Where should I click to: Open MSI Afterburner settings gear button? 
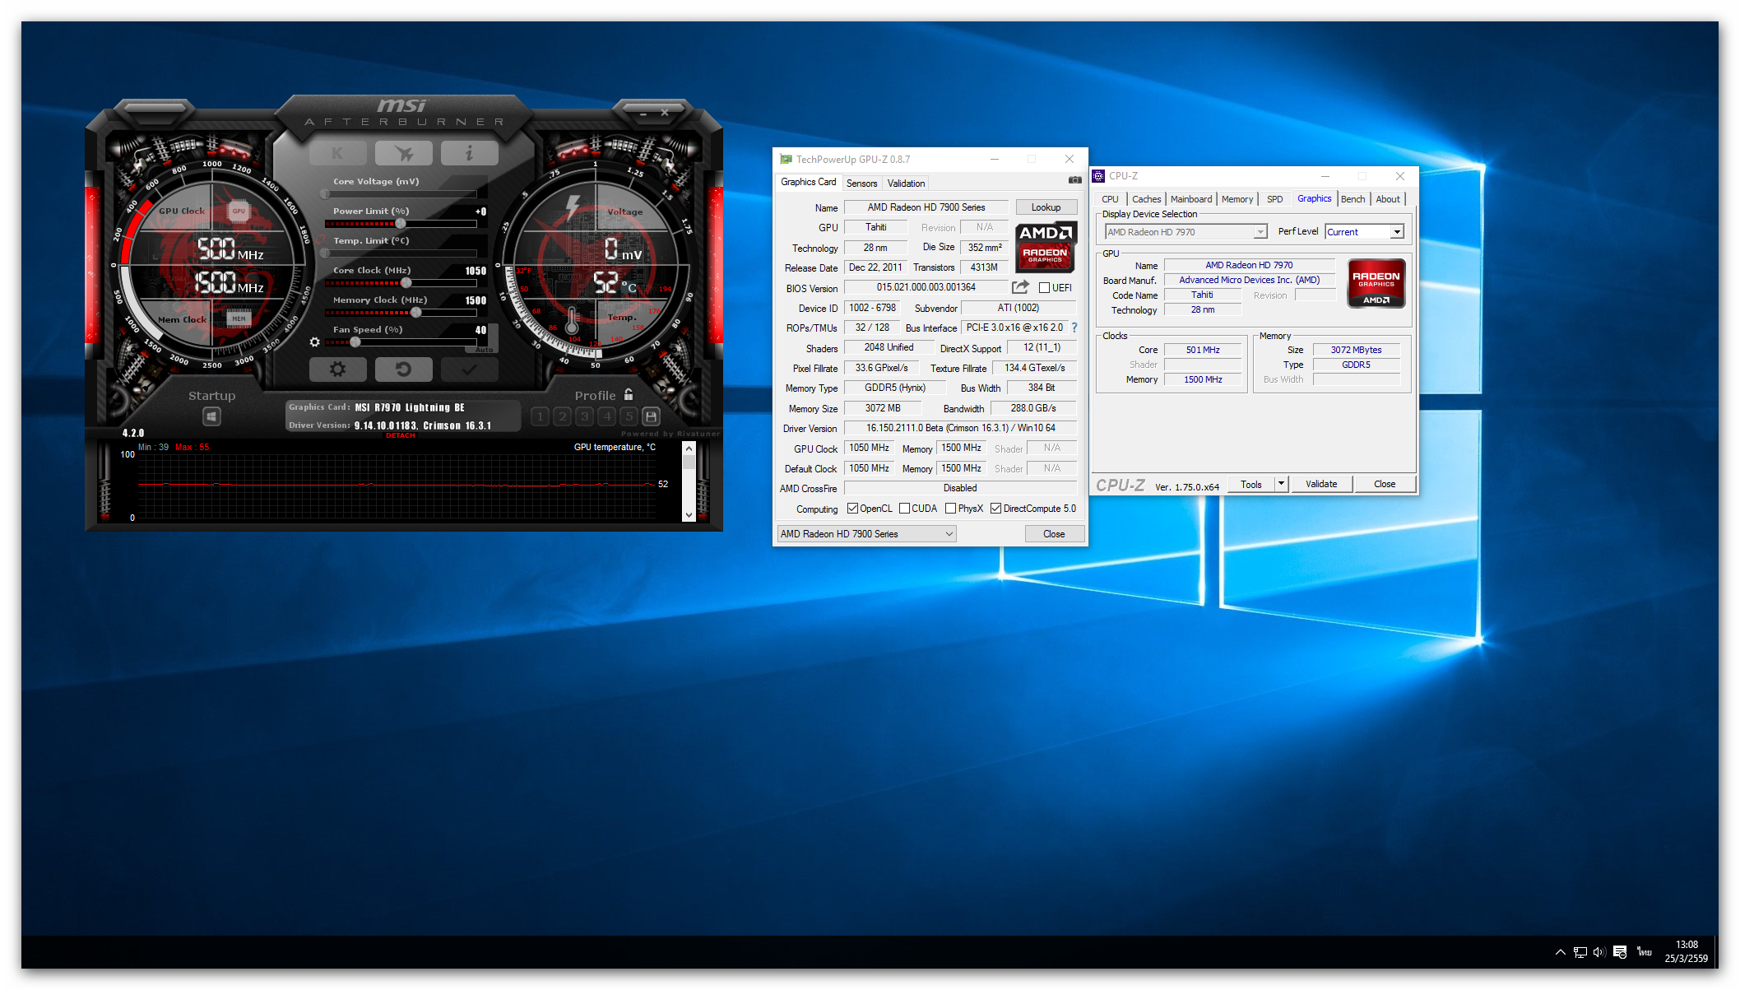point(337,370)
